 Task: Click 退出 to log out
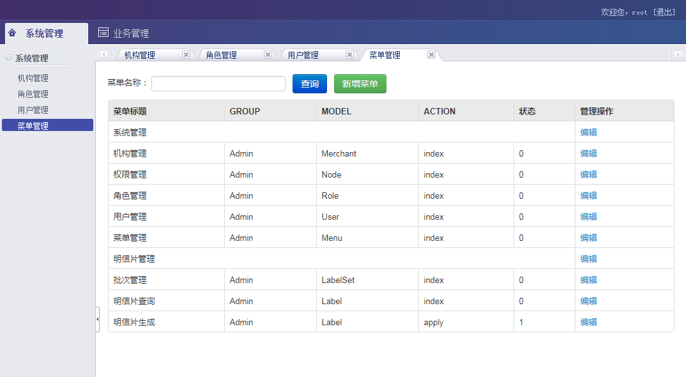click(x=665, y=12)
